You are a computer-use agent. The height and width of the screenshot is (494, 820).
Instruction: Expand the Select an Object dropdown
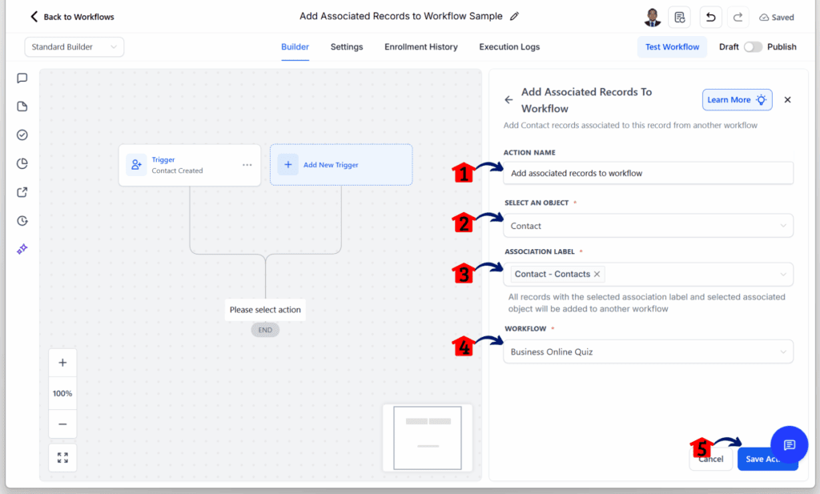[648, 226]
